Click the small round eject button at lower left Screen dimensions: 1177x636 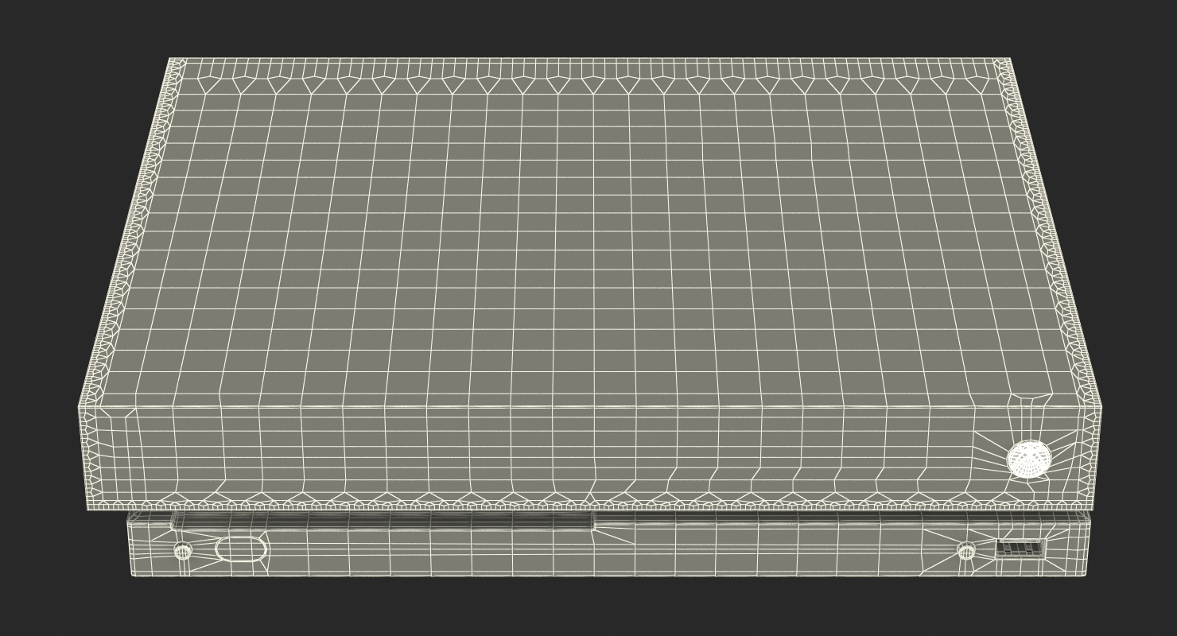tap(183, 551)
